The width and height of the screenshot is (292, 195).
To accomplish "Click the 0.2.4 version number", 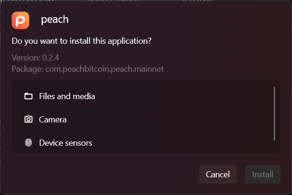I will (x=50, y=58).
